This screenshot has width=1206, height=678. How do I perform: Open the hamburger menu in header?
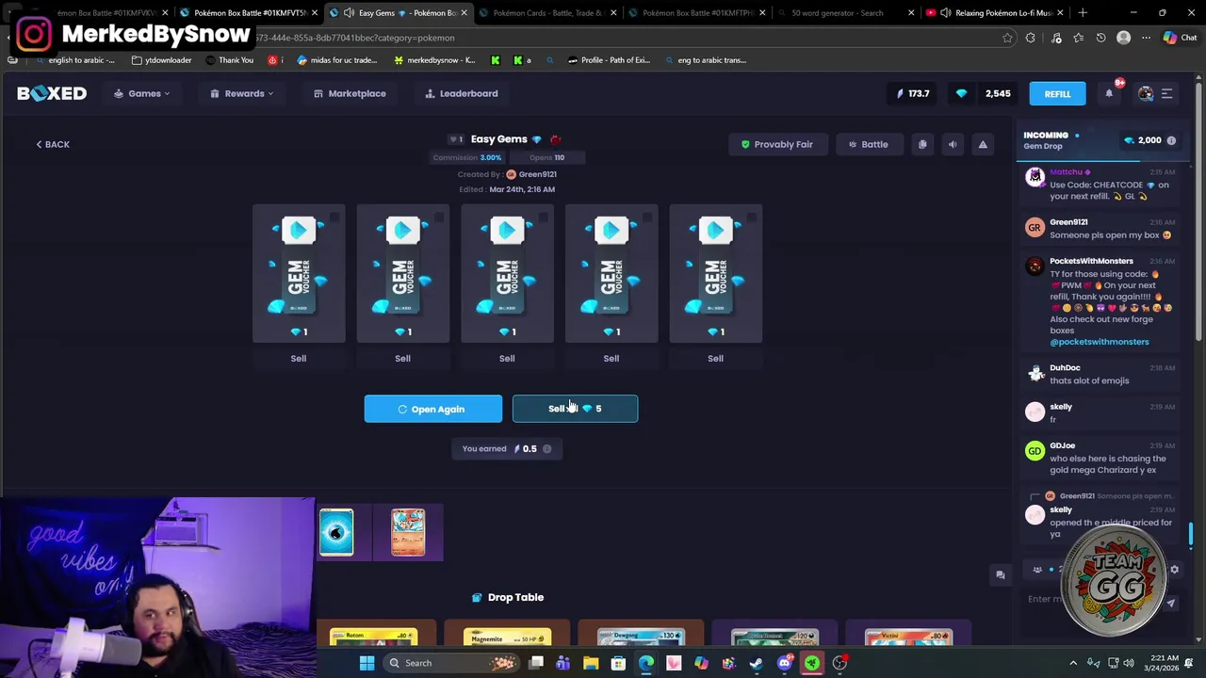click(x=1166, y=93)
